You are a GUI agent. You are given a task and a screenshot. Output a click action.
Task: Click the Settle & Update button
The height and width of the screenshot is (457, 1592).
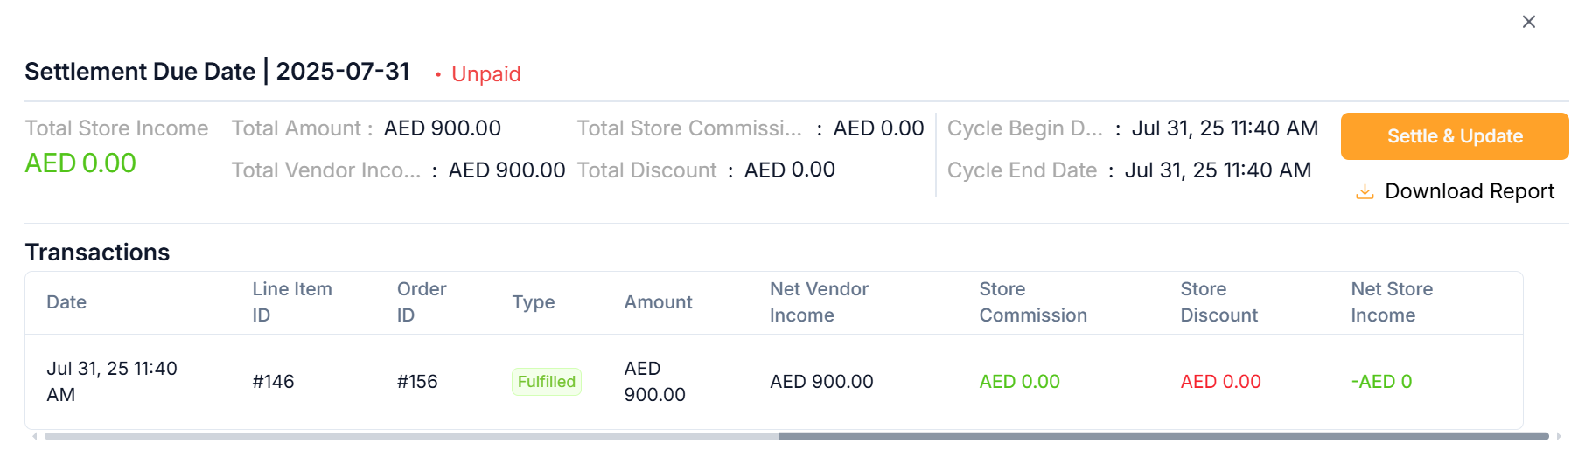pos(1454,136)
